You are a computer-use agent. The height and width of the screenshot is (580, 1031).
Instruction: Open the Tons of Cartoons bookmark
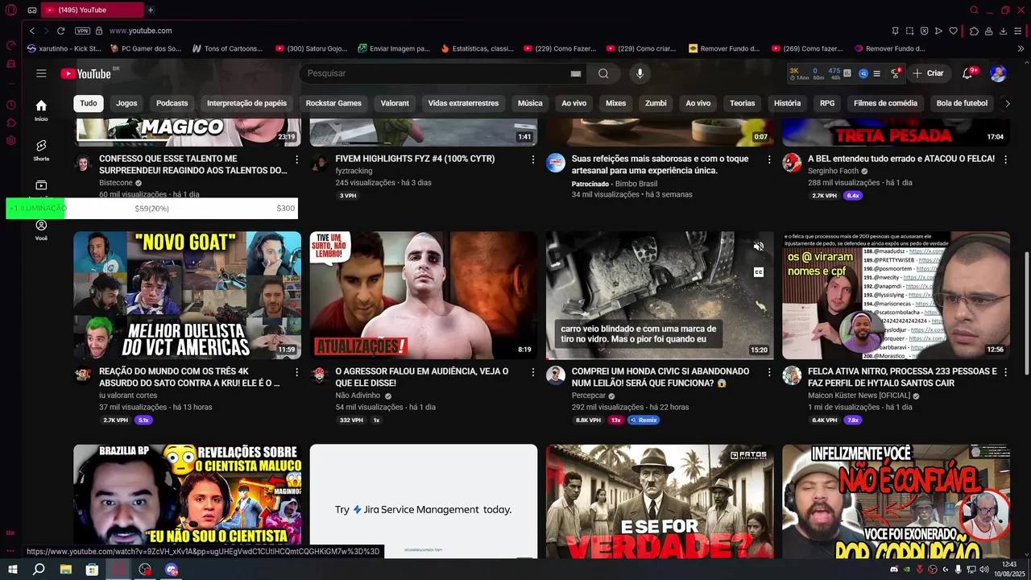227,48
